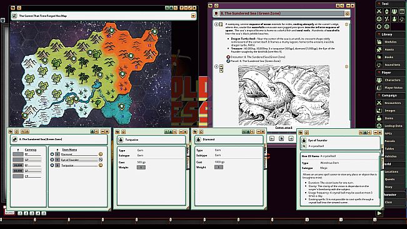The width and height of the screenshot is (407, 229).
Task: Open the Modules library
Action: [390, 42]
